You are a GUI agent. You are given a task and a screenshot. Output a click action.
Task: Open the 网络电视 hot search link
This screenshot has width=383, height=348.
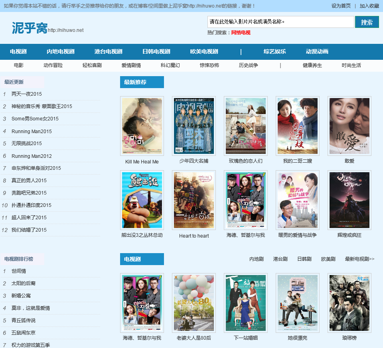[x=241, y=32]
